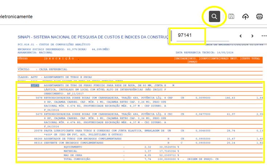The image size is (267, 165).
Task: Click code 88246 assentador de tubos
Action: (x=38, y=139)
